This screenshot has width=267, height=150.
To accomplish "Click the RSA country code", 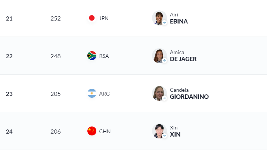I will (104, 56).
